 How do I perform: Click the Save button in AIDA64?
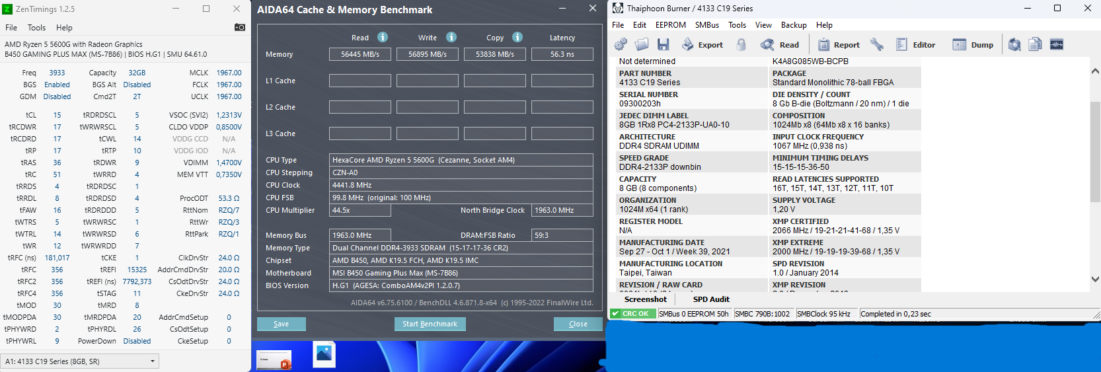(x=282, y=324)
